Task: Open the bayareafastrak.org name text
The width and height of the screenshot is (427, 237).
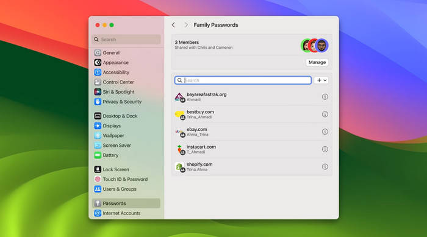Action: point(206,94)
